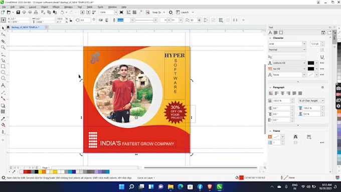Save the document with the floppy icon
This screenshot has height=192, width=341.
18,13
